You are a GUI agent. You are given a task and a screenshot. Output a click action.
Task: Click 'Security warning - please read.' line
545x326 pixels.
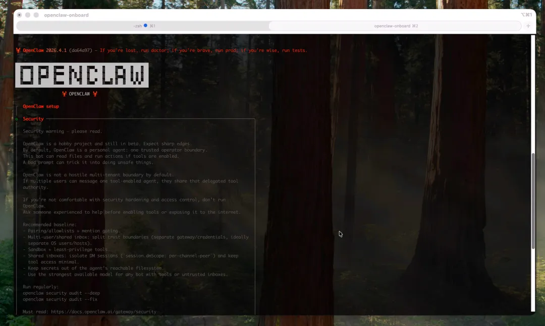tap(63, 131)
